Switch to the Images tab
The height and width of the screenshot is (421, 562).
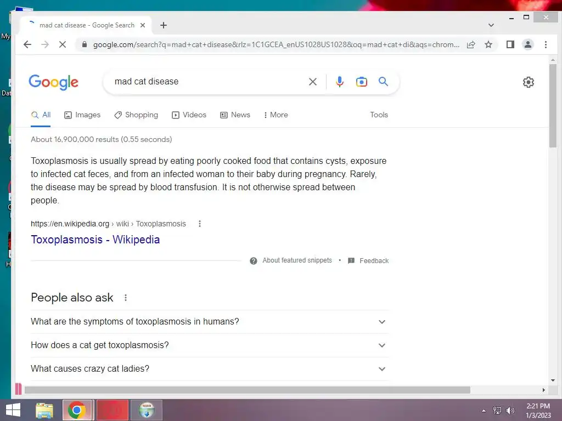click(x=82, y=115)
